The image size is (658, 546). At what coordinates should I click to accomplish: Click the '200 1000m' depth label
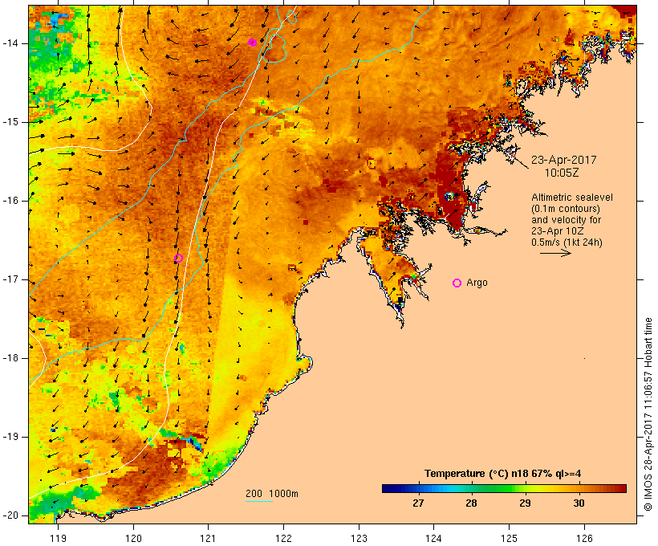pos(272,494)
